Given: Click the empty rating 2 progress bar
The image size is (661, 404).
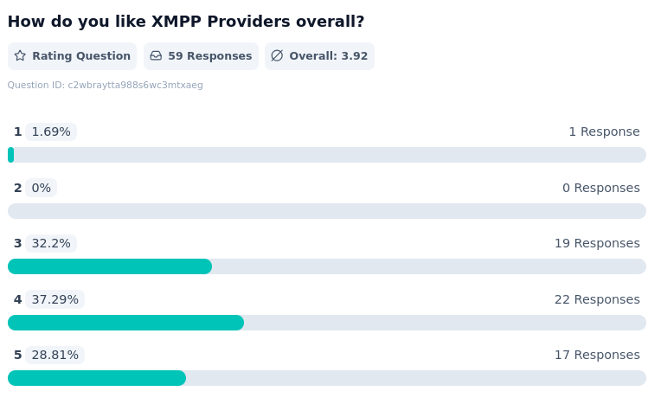Looking at the screenshot, I should click(x=327, y=211).
